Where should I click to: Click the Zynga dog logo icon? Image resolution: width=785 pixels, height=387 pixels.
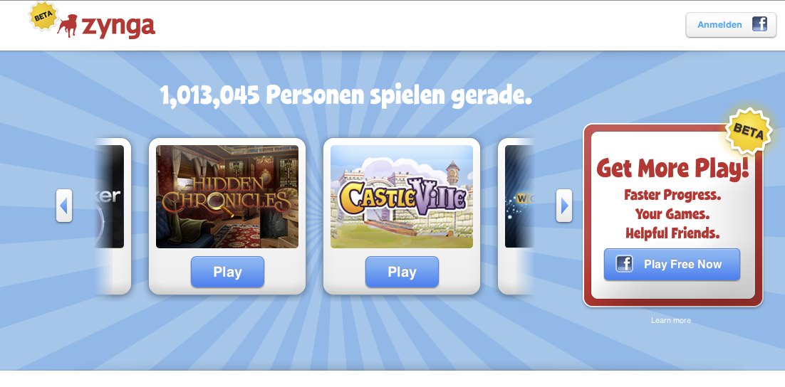[x=67, y=26]
